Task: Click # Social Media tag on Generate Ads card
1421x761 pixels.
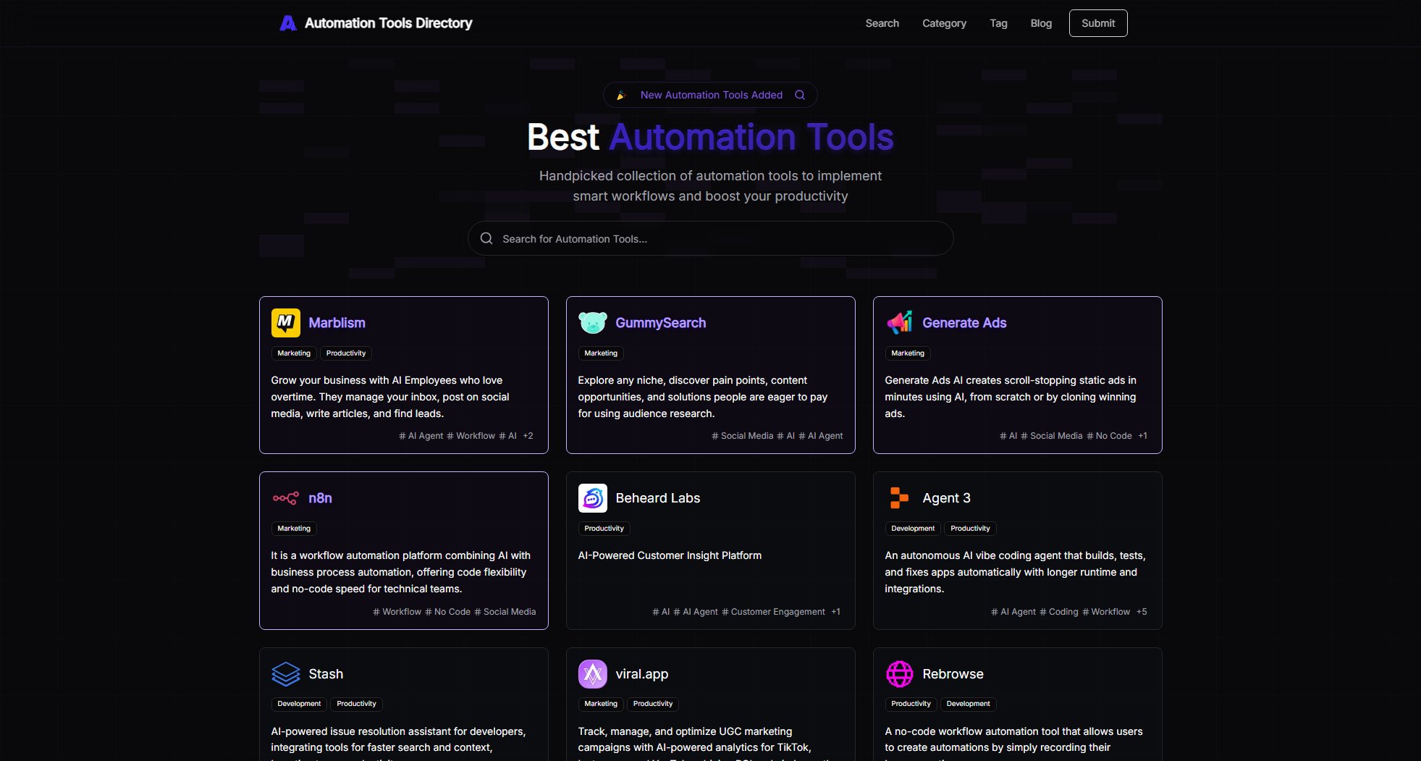Action: [x=1051, y=436]
